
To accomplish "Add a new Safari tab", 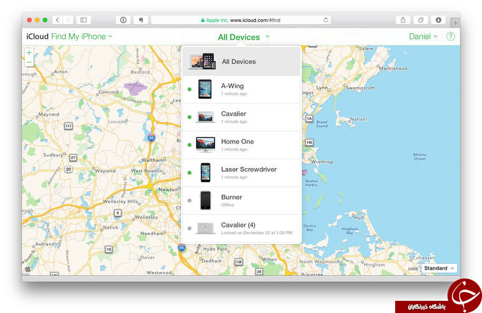I will 455,23.
